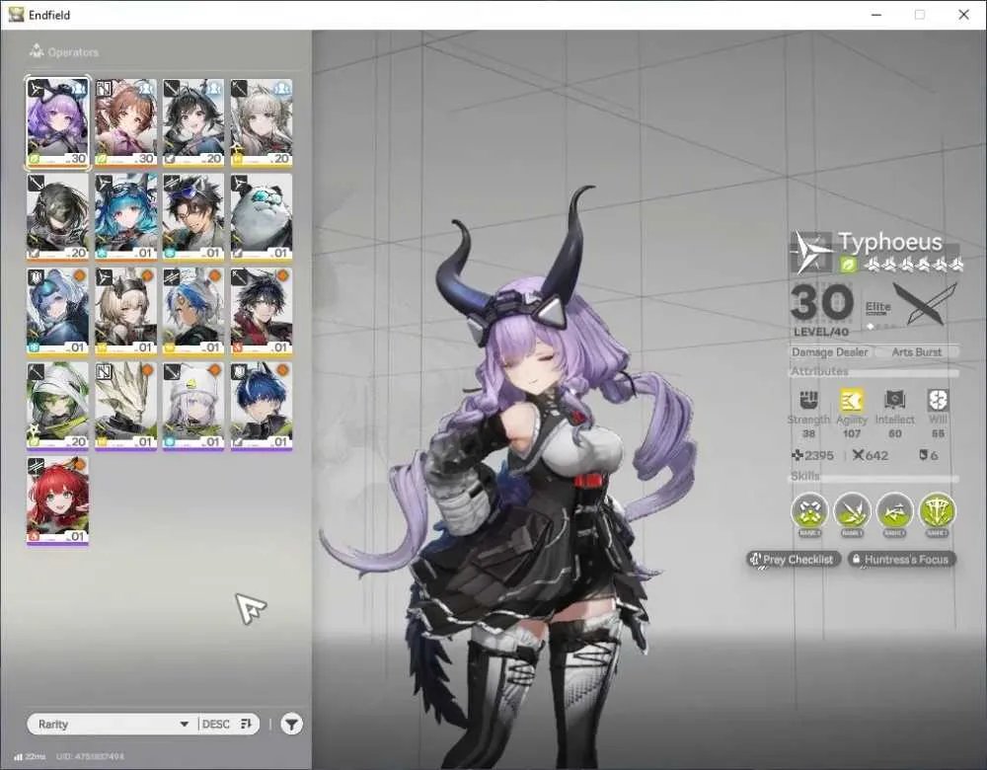Minimize the Endfield window
The width and height of the screenshot is (987, 770).
pos(876,15)
